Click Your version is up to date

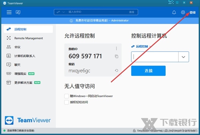182,131
